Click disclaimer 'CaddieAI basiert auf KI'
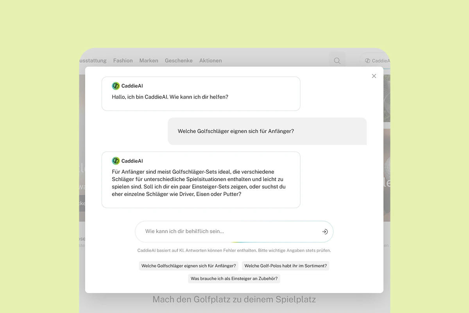The width and height of the screenshot is (469, 313). point(161,250)
